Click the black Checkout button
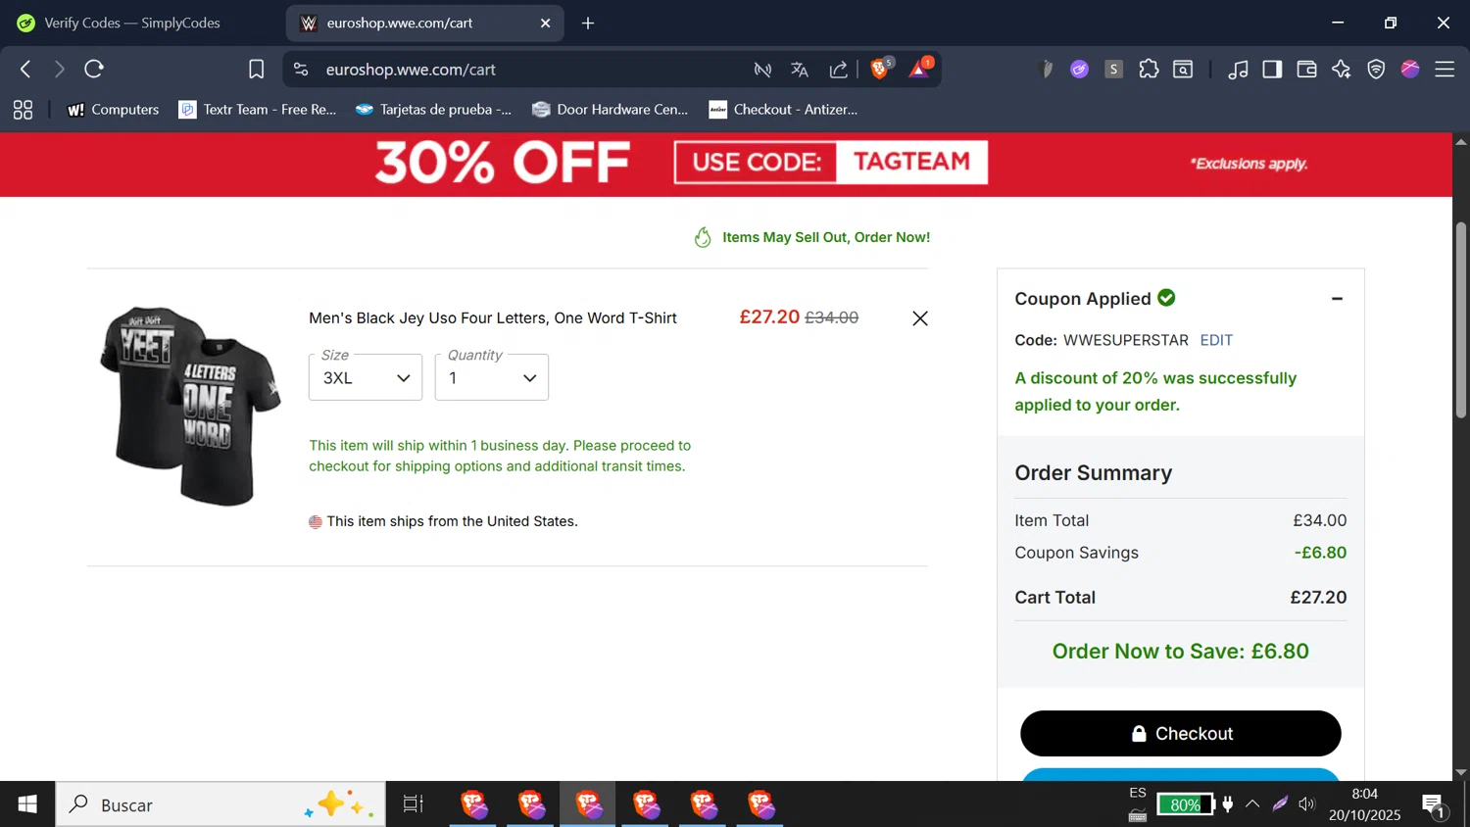Image resolution: width=1470 pixels, height=827 pixels. click(x=1180, y=733)
